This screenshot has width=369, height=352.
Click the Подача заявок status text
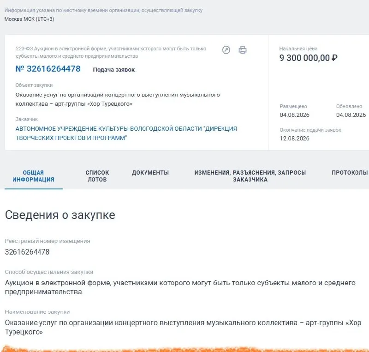[114, 70]
